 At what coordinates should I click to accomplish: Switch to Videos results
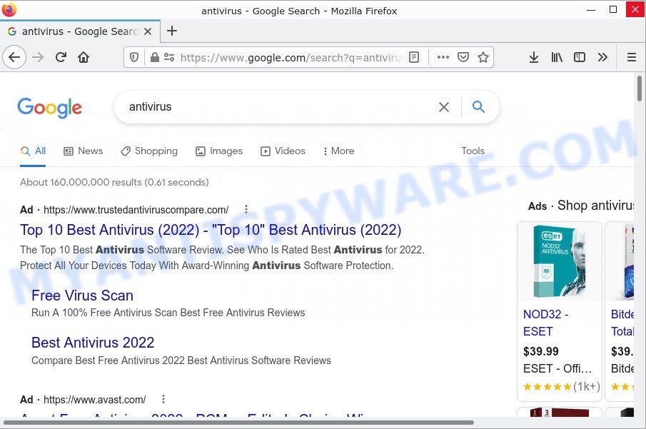coord(283,151)
